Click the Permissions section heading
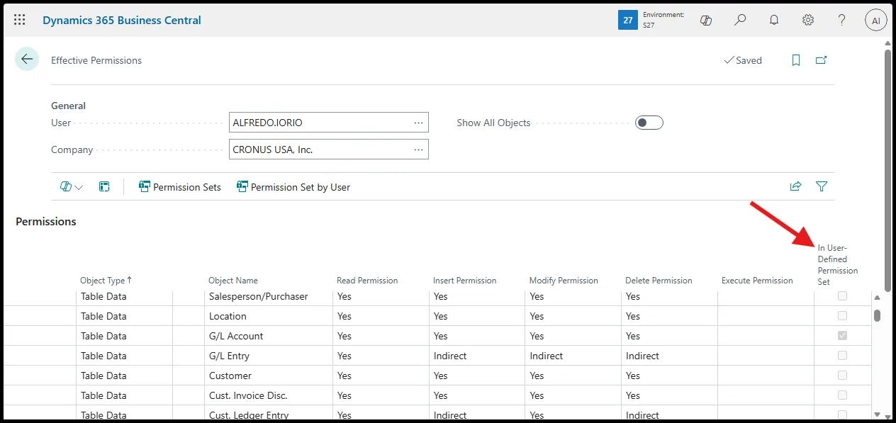Image resolution: width=896 pixels, height=423 pixels. click(46, 221)
